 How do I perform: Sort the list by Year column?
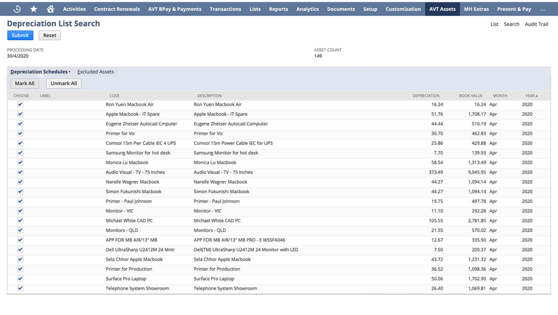(531, 95)
